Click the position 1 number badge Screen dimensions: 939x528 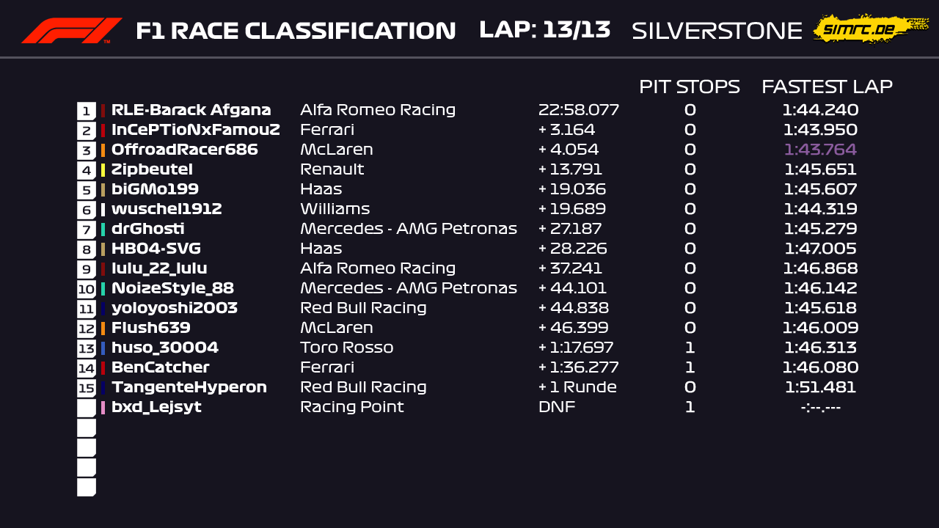[87, 111]
